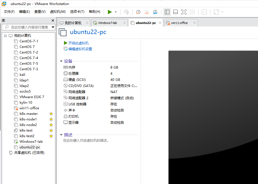Click revert to snapshot toolbar icon
258x184 pixels.
(146, 12)
